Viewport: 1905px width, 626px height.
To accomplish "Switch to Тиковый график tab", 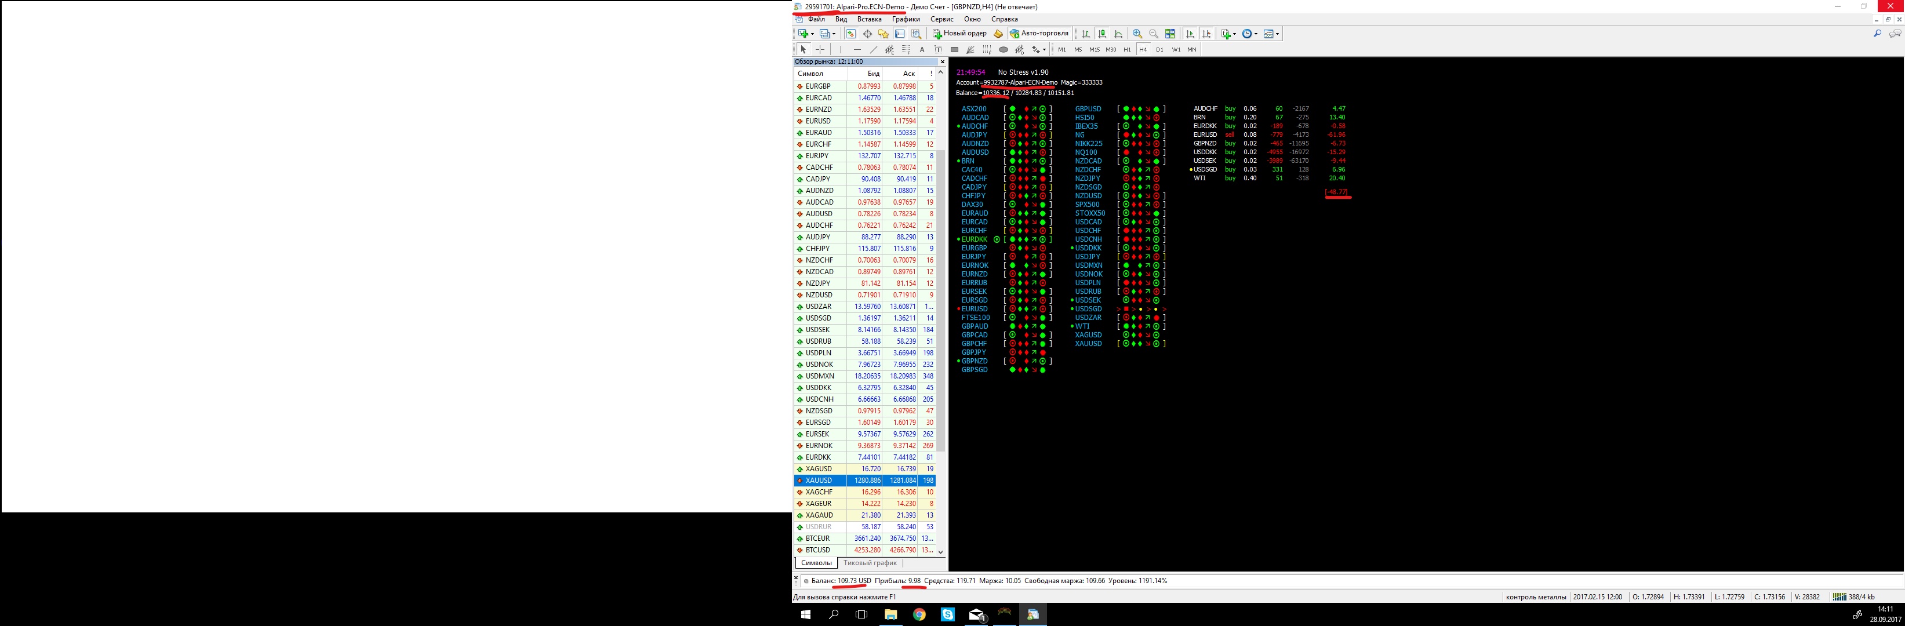I will click(870, 563).
